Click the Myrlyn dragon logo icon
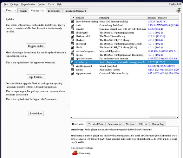Screen dimensions: 183x158 [179, 10]
